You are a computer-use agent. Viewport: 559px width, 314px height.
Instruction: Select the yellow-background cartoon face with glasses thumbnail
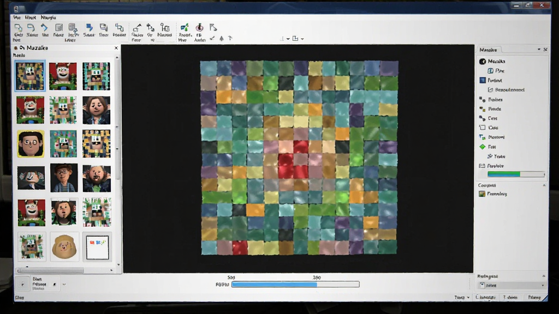pos(31,144)
